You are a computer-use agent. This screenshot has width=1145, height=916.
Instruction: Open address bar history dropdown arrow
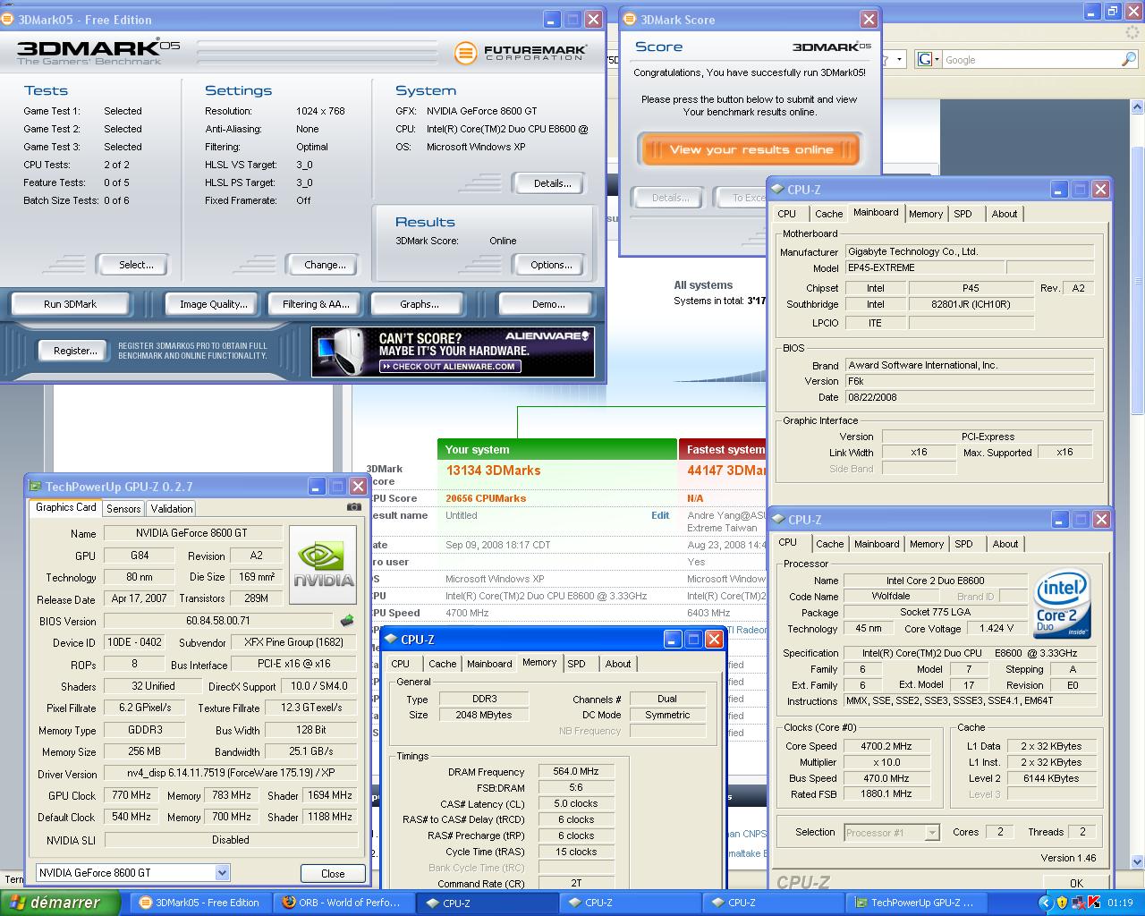(x=899, y=59)
